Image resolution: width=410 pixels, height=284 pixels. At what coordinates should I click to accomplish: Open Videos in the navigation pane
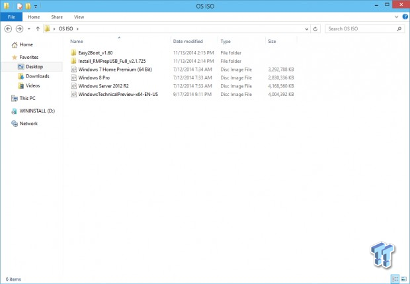tap(33, 85)
